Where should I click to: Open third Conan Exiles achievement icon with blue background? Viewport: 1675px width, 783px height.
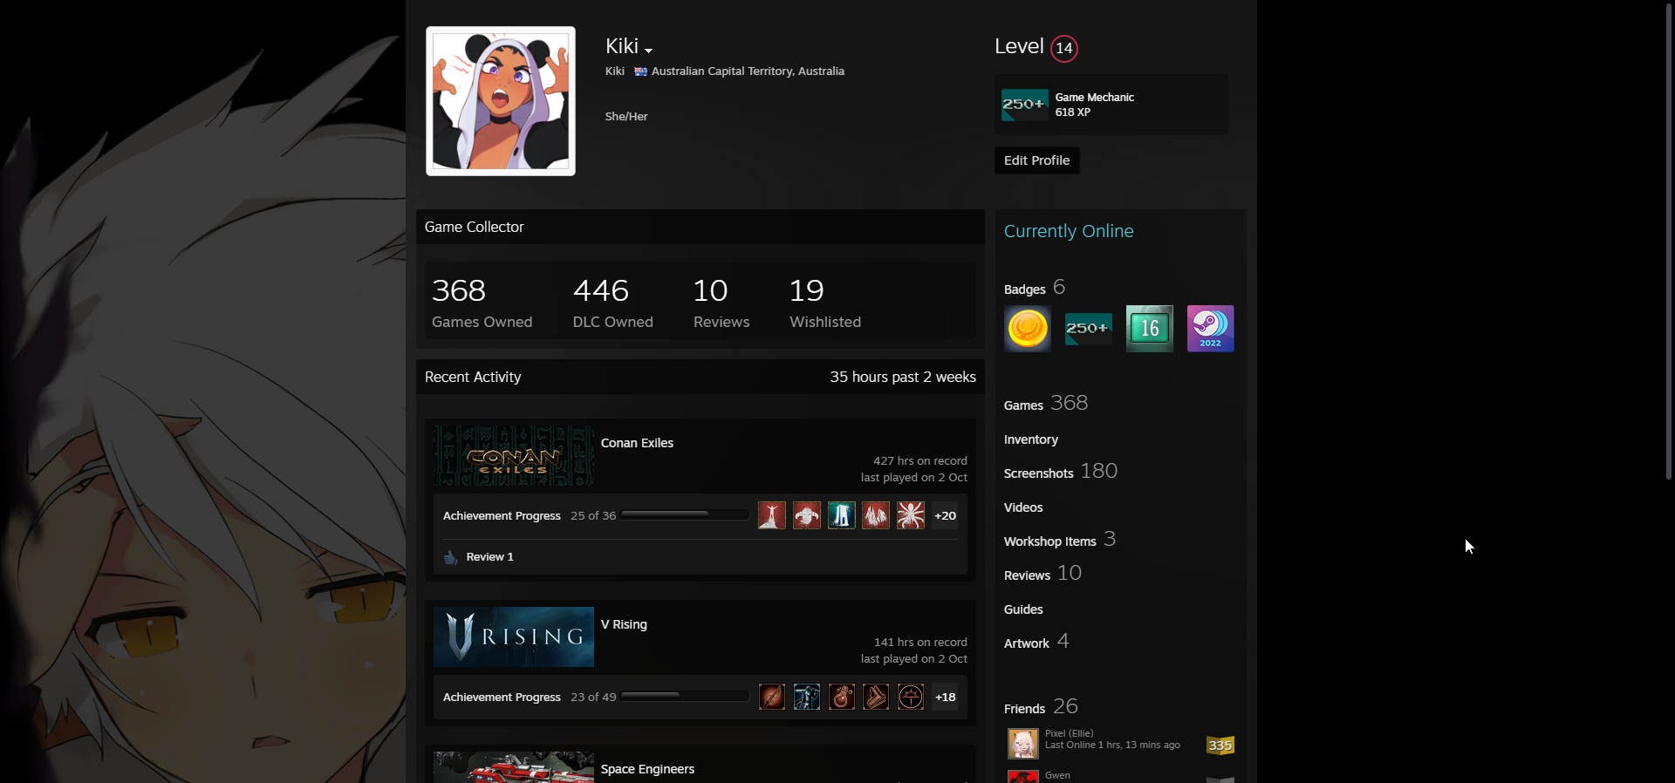tap(842, 515)
